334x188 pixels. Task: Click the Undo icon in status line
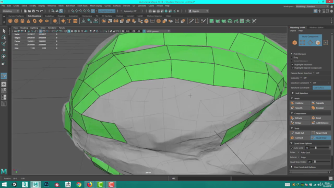[37, 11]
